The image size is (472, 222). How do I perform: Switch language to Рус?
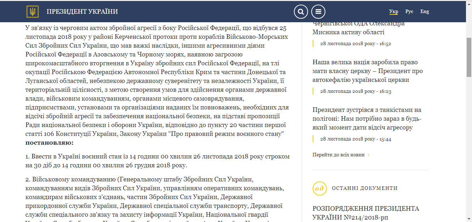pos(409,12)
